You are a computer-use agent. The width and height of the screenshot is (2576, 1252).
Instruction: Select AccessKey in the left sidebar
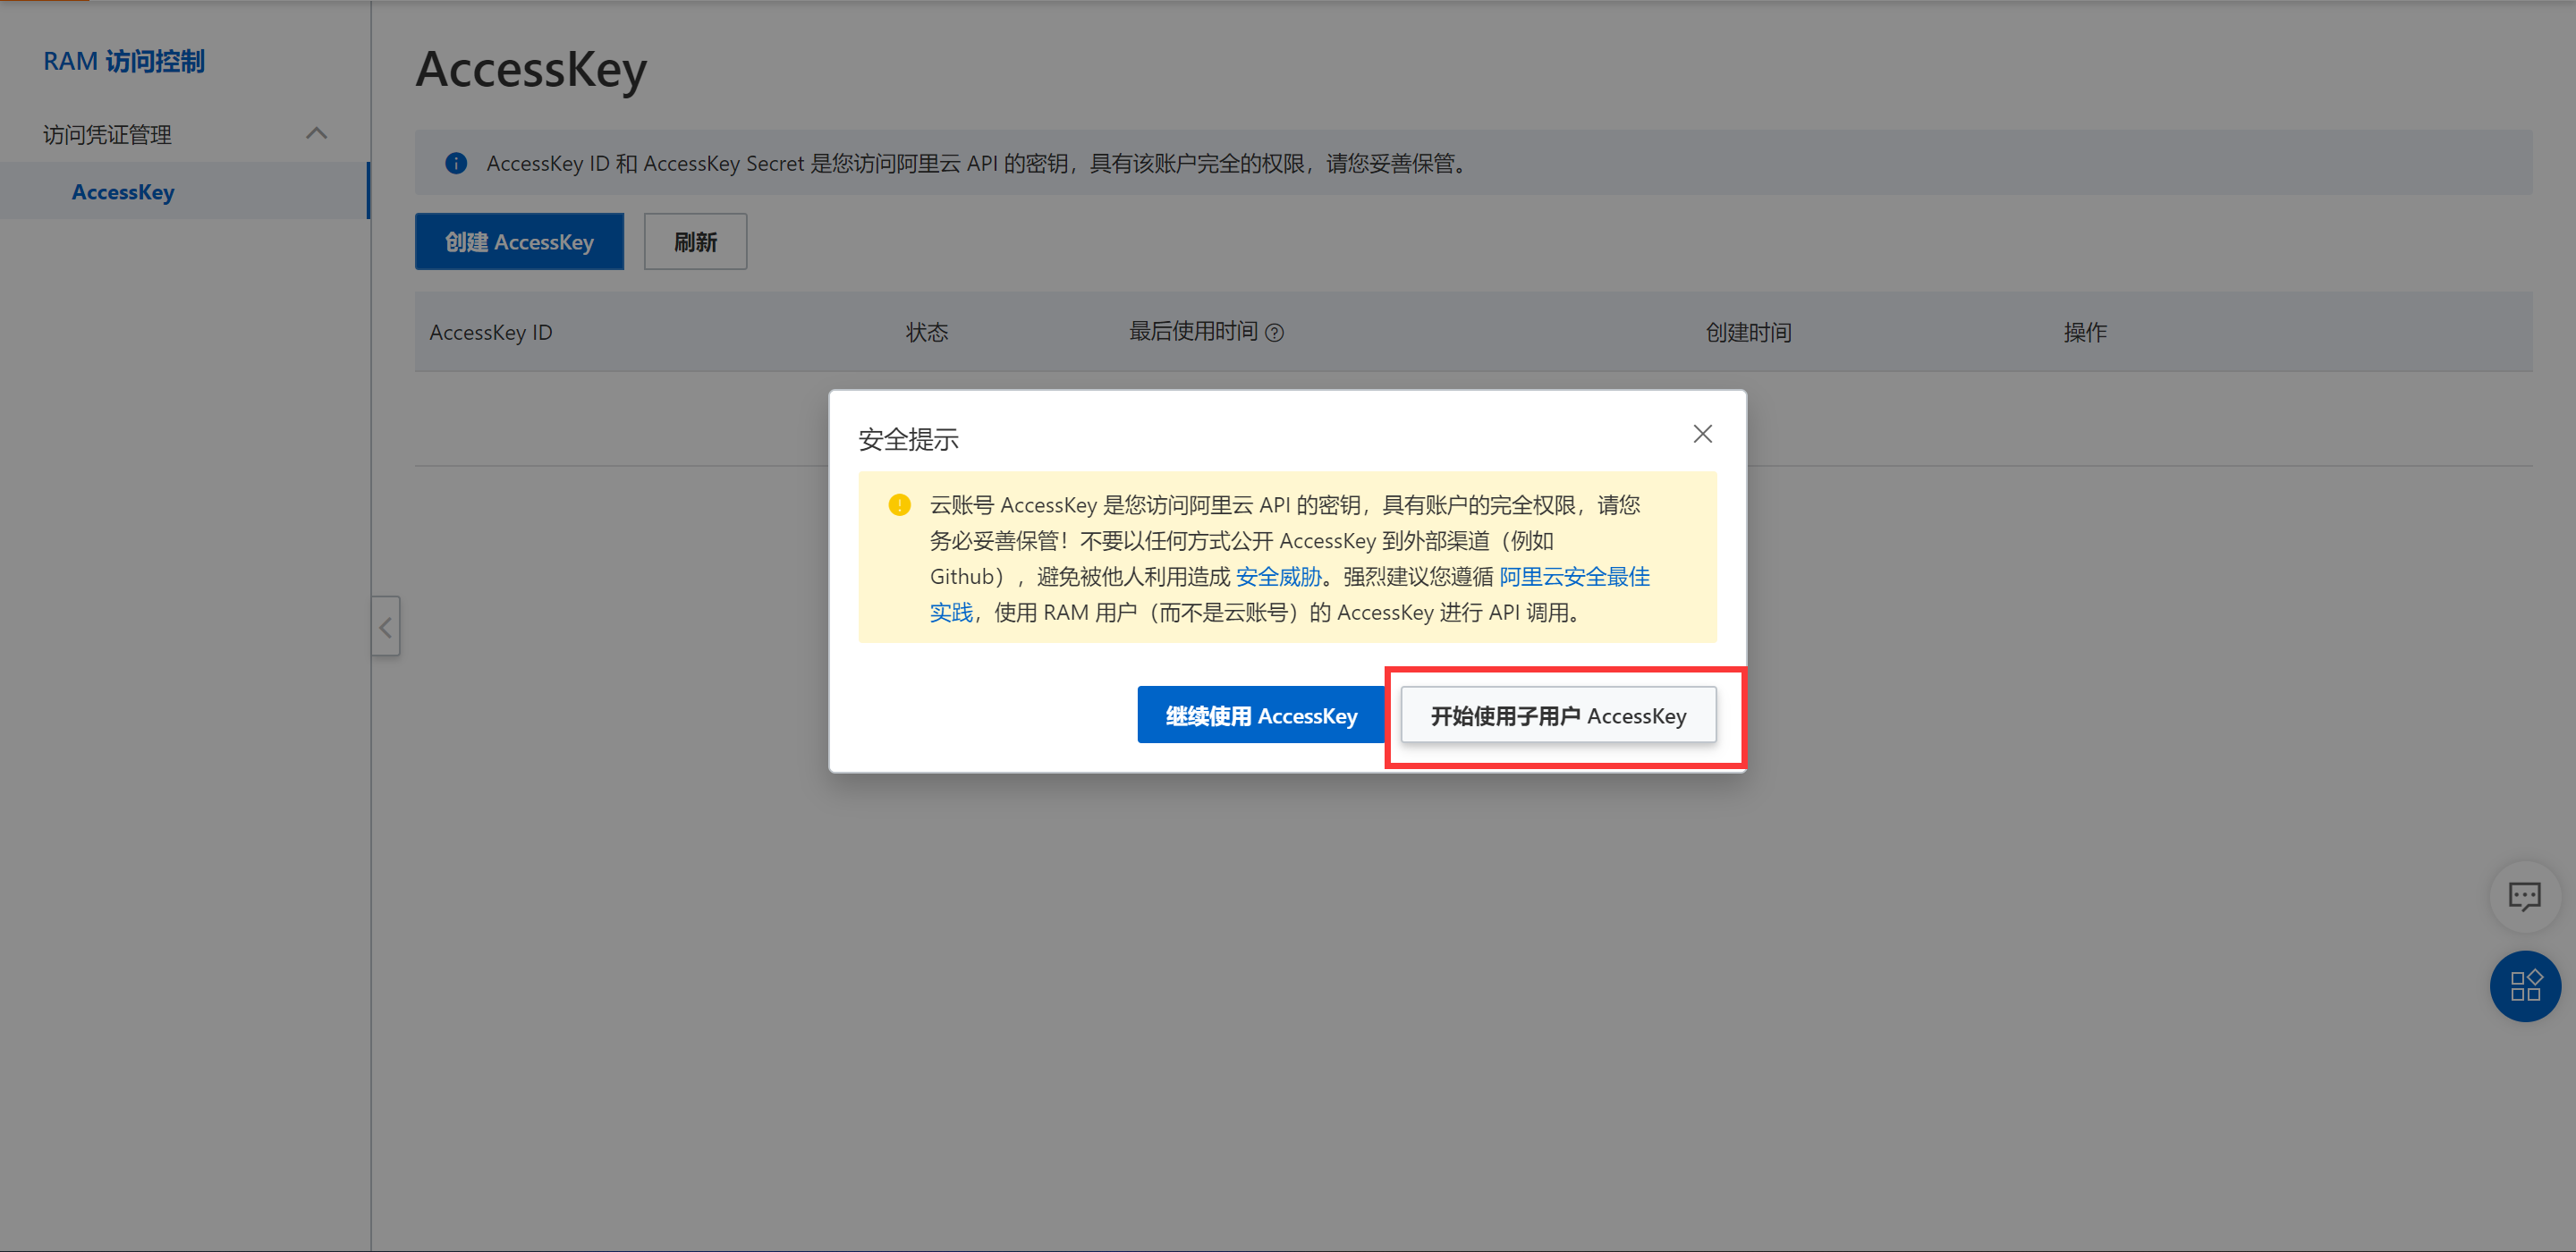123,192
